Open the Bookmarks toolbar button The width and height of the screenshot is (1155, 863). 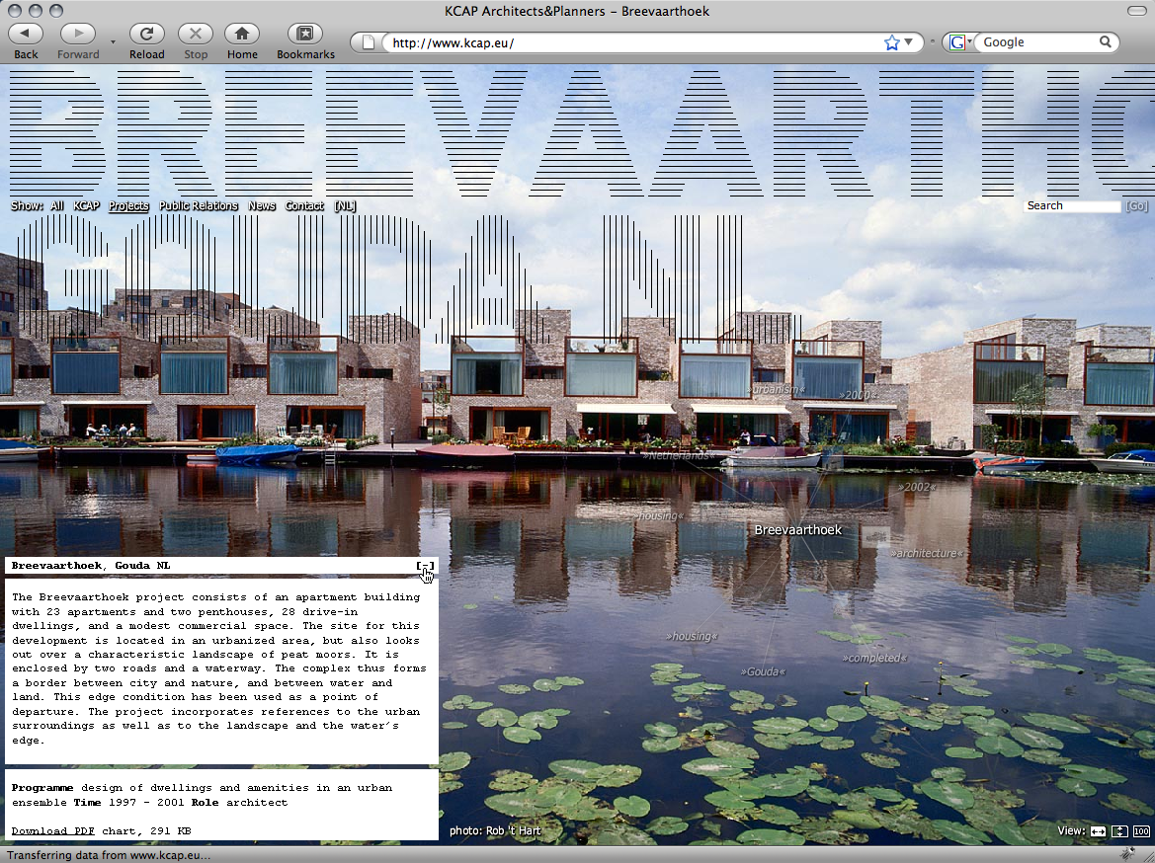(x=305, y=34)
